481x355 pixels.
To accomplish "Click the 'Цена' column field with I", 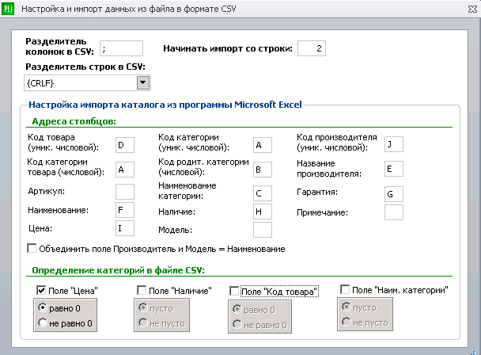I will pos(125,228).
